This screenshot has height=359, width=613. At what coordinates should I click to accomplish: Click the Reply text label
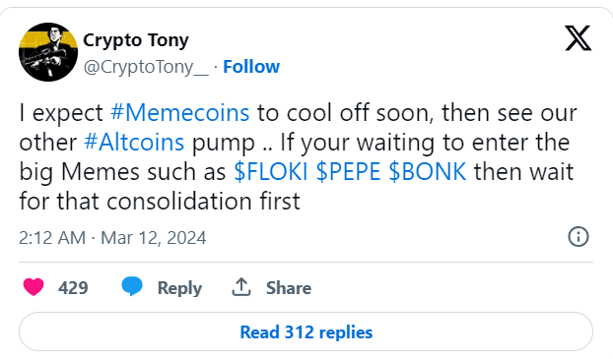coord(179,288)
